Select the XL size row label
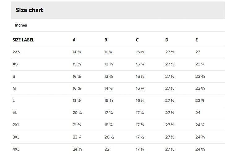The height and width of the screenshot is (155, 232). (x=15, y=113)
